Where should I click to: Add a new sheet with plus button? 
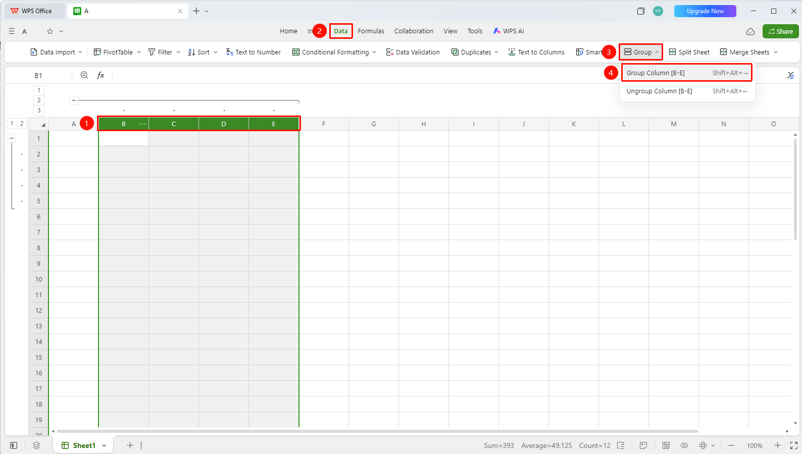(x=130, y=445)
